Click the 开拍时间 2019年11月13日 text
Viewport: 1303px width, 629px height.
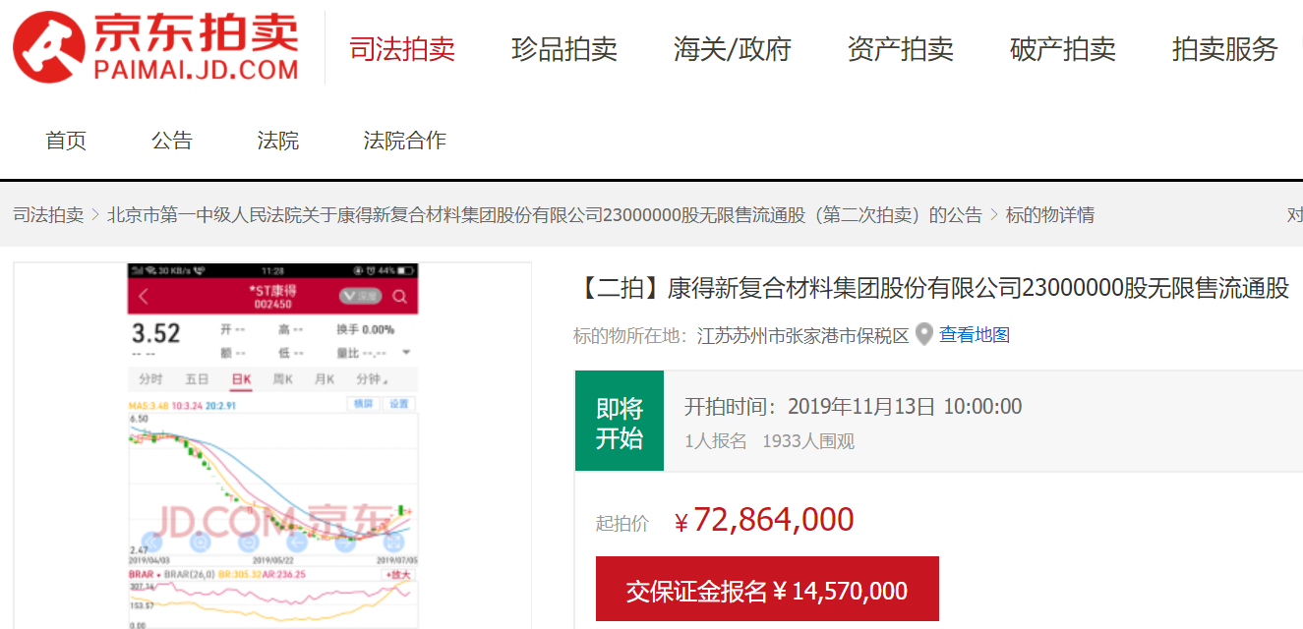tap(854, 406)
